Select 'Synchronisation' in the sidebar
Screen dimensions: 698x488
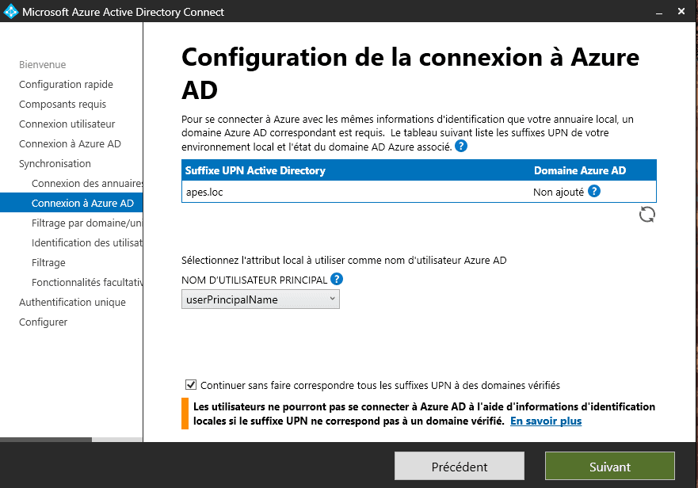tap(55, 163)
